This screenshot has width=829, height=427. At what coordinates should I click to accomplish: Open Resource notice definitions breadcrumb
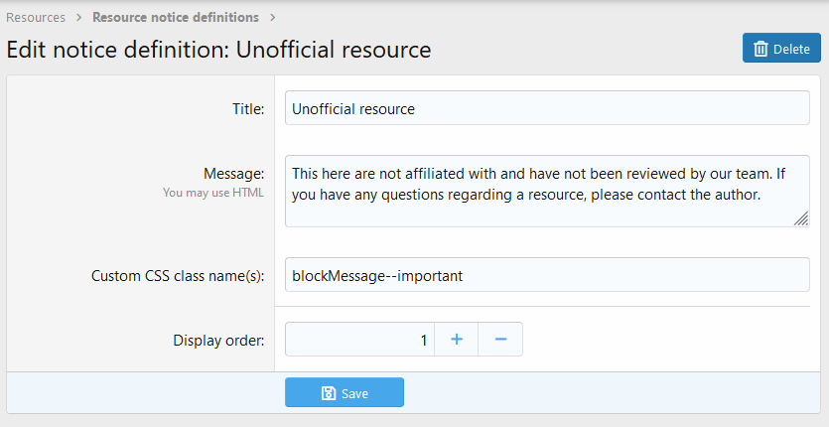click(x=176, y=18)
